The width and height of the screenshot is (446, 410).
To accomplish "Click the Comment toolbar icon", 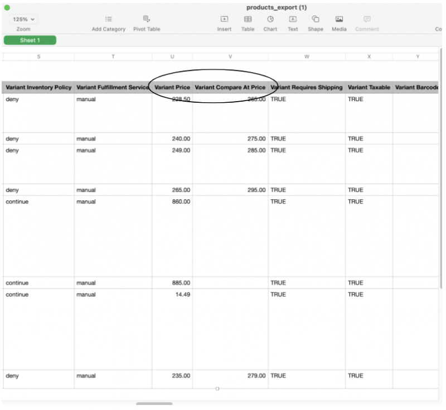I will click(x=367, y=20).
